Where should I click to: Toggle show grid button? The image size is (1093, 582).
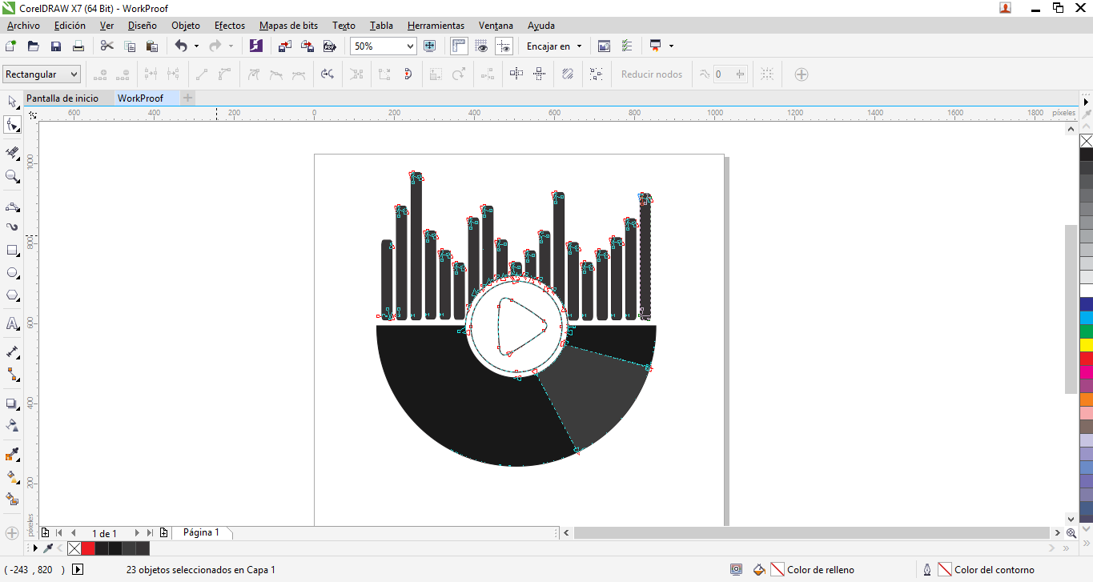[481, 46]
